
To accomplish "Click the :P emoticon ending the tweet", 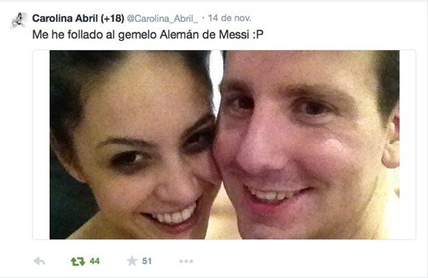I will pyautogui.click(x=257, y=34).
